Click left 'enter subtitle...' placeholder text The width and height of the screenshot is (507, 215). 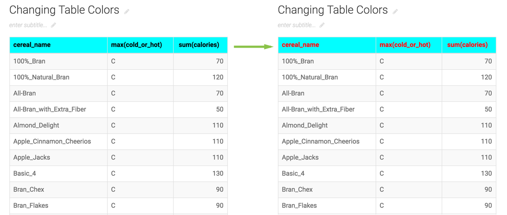click(x=28, y=25)
